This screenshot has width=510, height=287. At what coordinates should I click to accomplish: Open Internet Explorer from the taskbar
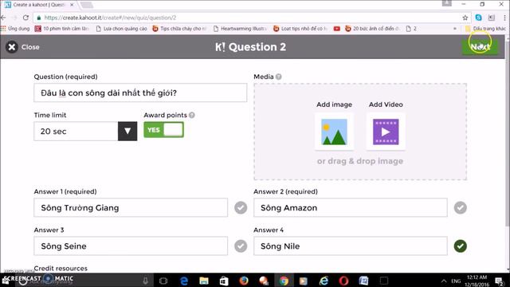pyautogui.click(x=324, y=281)
